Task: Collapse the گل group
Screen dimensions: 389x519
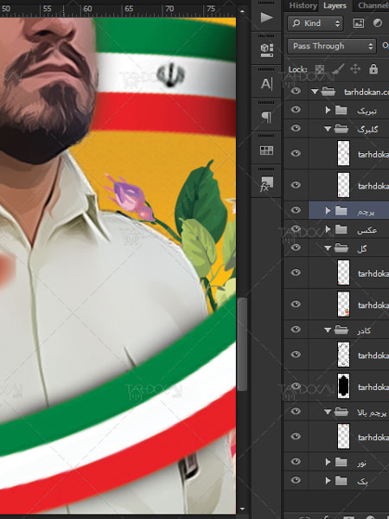Action: (x=328, y=248)
